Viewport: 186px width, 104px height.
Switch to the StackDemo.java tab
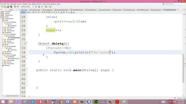(x=130, y=10)
